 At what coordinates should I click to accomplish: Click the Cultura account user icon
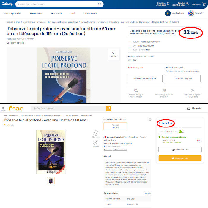click(187, 4)
